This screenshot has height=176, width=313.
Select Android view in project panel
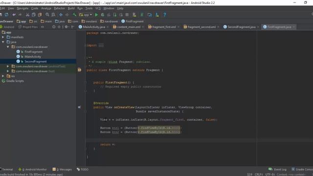[x=7, y=27]
